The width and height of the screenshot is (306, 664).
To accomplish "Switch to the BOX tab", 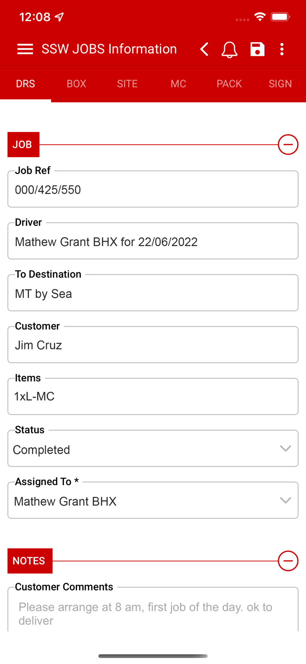I will [x=76, y=83].
